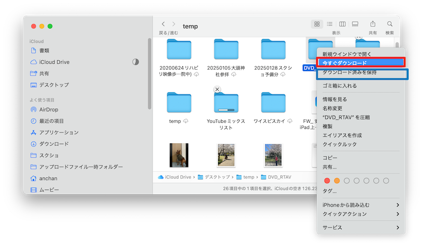Expand クイックアクション submenu
This screenshot has width=423, height=245.
(361, 214)
